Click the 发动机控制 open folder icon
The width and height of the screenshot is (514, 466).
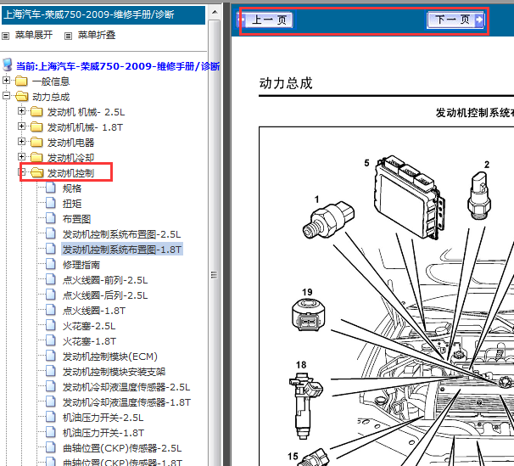coord(36,172)
